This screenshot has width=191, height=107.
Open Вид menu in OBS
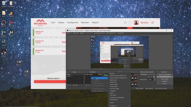pos(82,33)
